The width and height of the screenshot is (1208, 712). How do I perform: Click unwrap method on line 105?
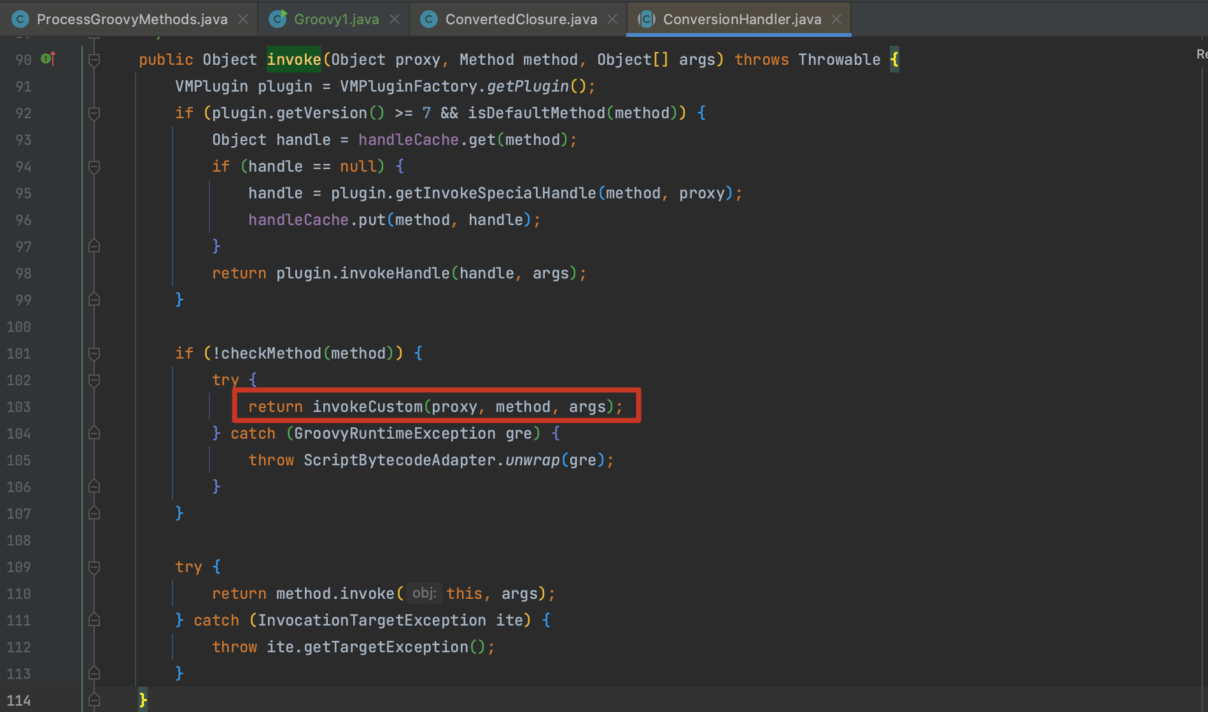tap(532, 460)
